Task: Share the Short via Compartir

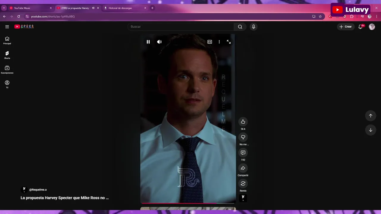Action: coord(243,168)
